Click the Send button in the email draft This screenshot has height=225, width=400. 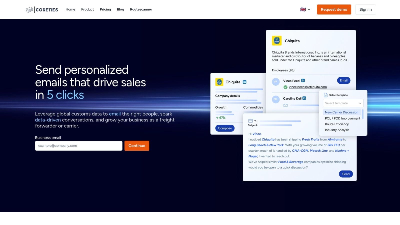[x=346, y=174]
